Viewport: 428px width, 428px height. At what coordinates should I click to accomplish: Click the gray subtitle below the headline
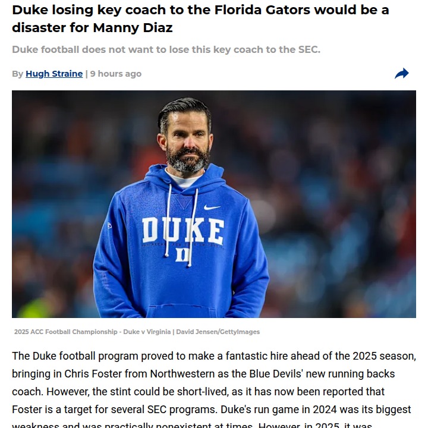166,49
